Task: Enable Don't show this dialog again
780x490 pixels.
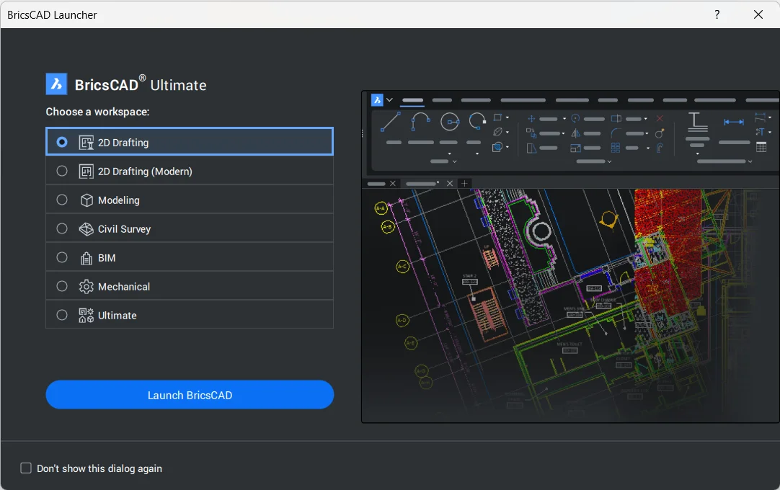Action: [26, 468]
